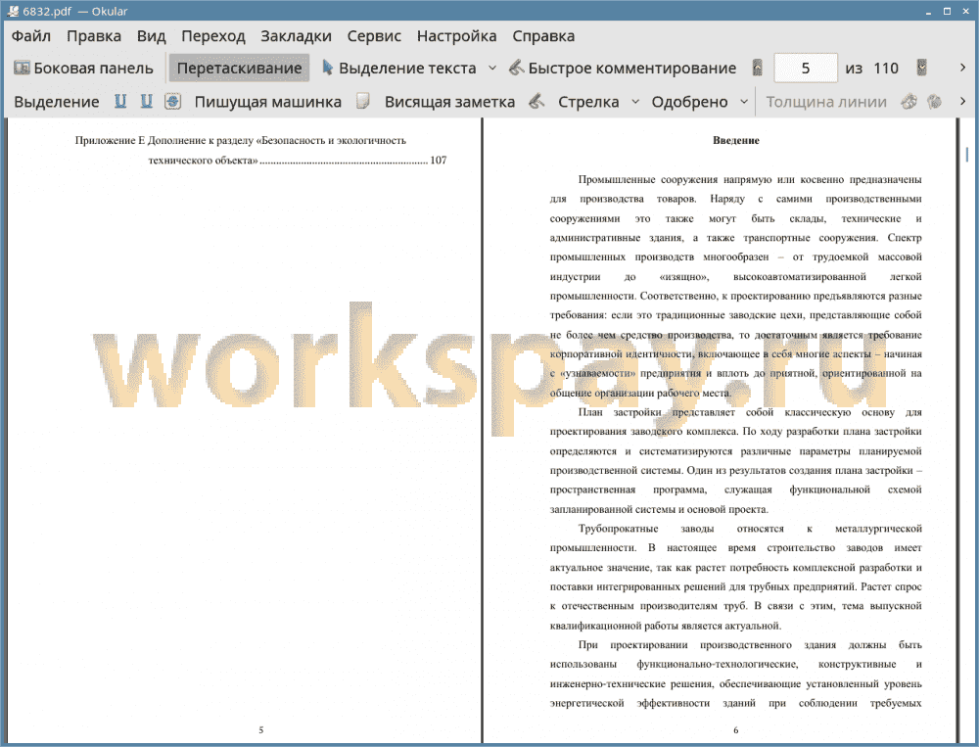The height and width of the screenshot is (747, 979).
Task: Click the Толщина линии line width control
Action: 826,102
